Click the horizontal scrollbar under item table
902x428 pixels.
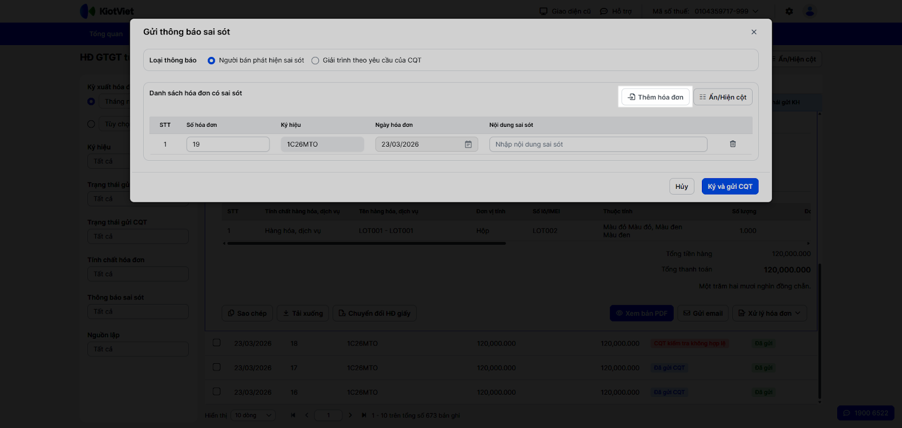tap(366, 244)
